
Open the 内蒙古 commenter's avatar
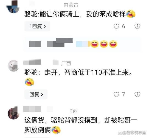[x=13, y=7]
